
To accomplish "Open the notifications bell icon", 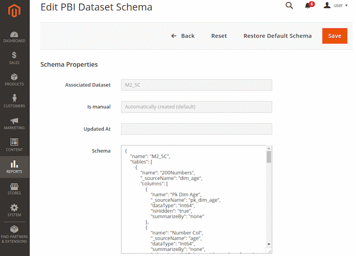I will coord(308,6).
